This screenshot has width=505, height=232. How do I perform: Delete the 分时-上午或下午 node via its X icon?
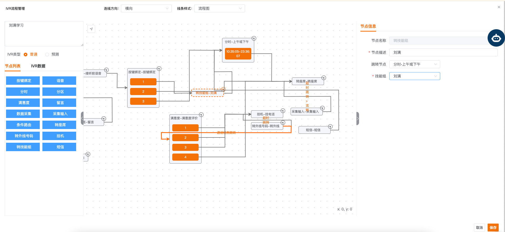[x=254, y=38]
